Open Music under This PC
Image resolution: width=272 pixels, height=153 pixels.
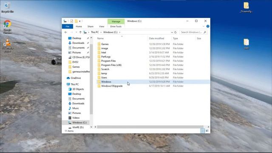[x=76, y=108]
